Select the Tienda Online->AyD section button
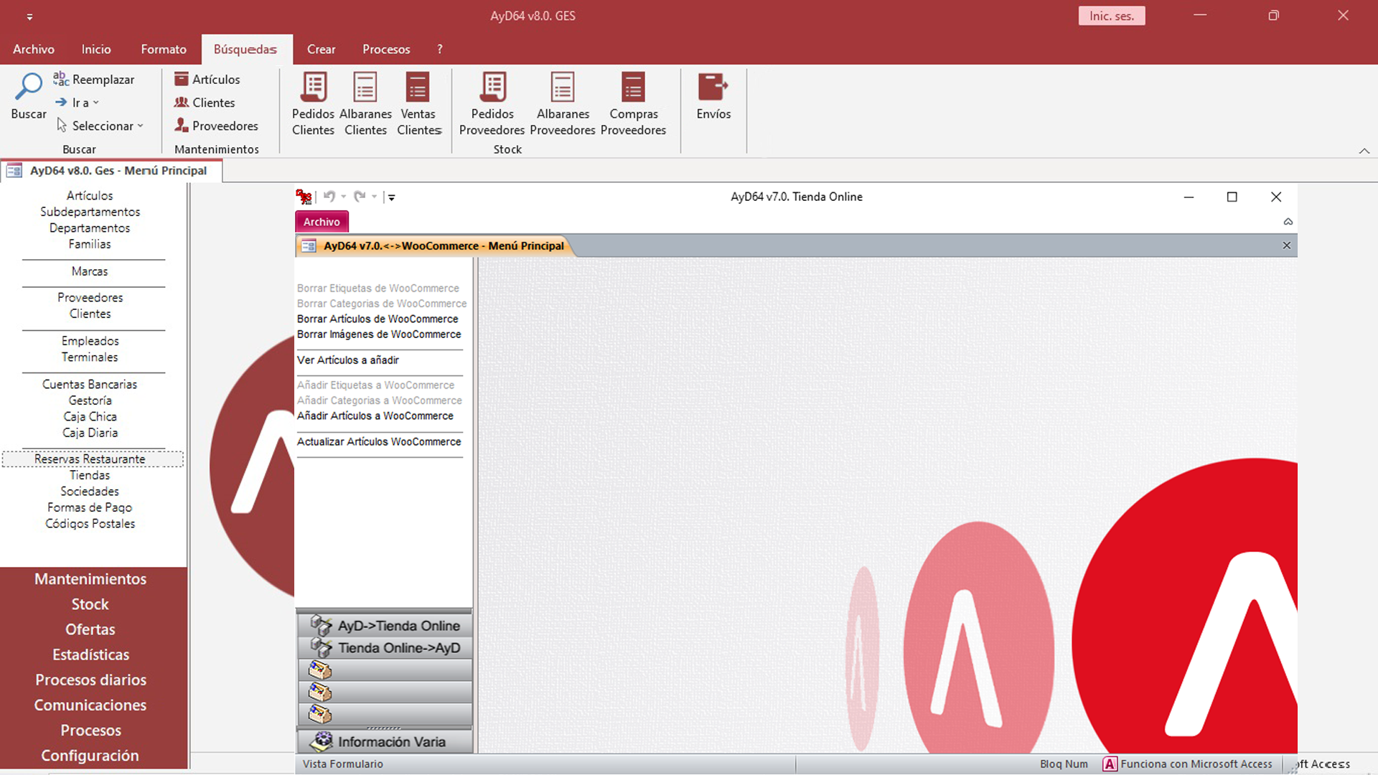This screenshot has height=775, width=1378. pos(384,647)
